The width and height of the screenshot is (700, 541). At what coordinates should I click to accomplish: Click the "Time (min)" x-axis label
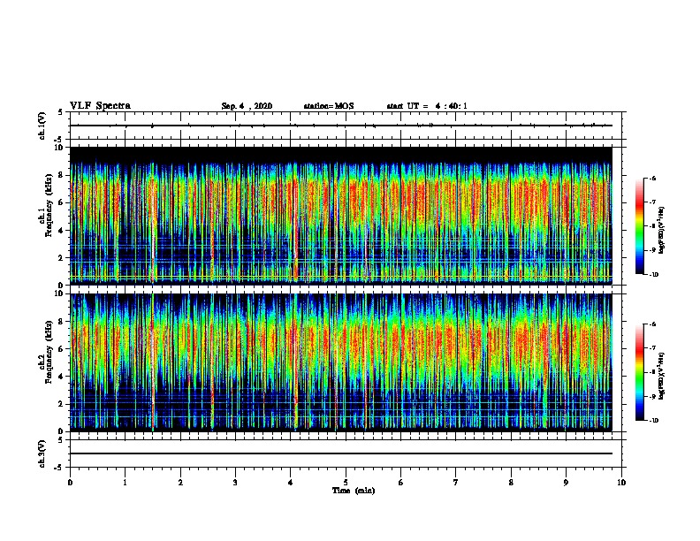coord(354,491)
